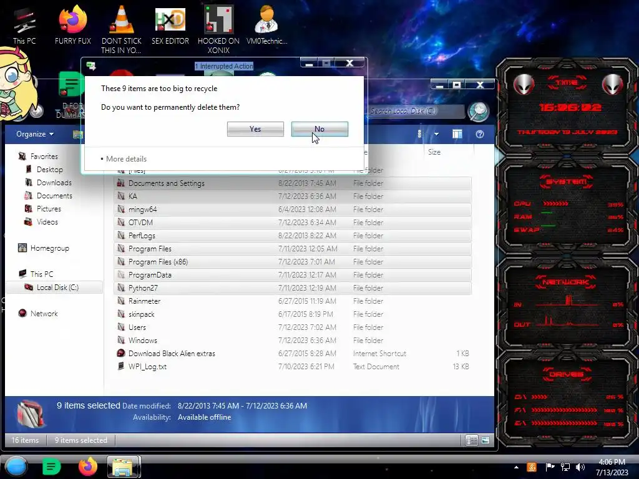Screen dimensions: 639x479
Task: Click File Explorer taskbar button
Action: [124, 467]
